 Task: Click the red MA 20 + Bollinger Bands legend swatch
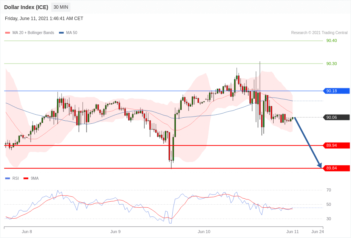click(8, 33)
